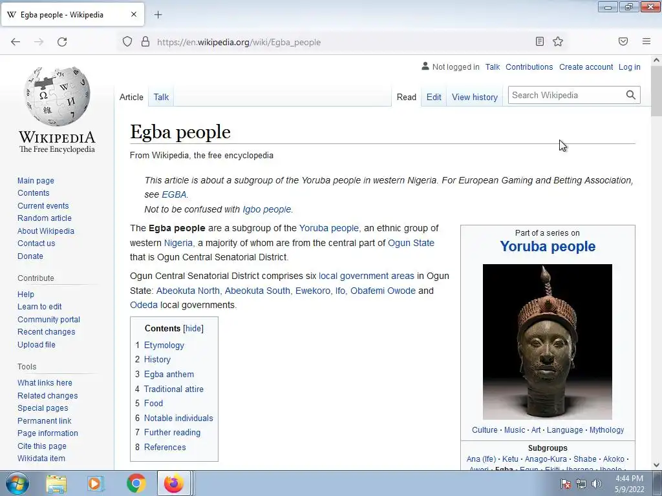Open the Cite this page link
The image size is (662, 496).
coord(42,446)
